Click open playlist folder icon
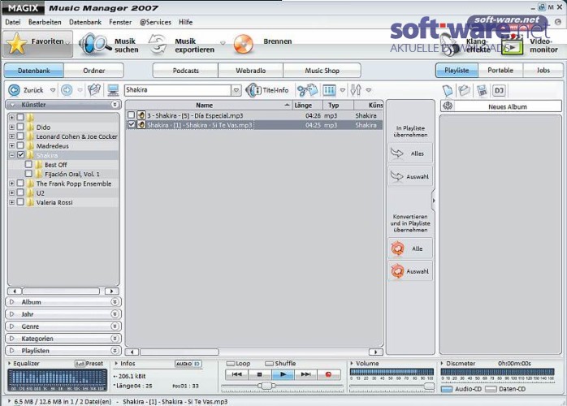The width and height of the screenshot is (567, 406). [465, 90]
